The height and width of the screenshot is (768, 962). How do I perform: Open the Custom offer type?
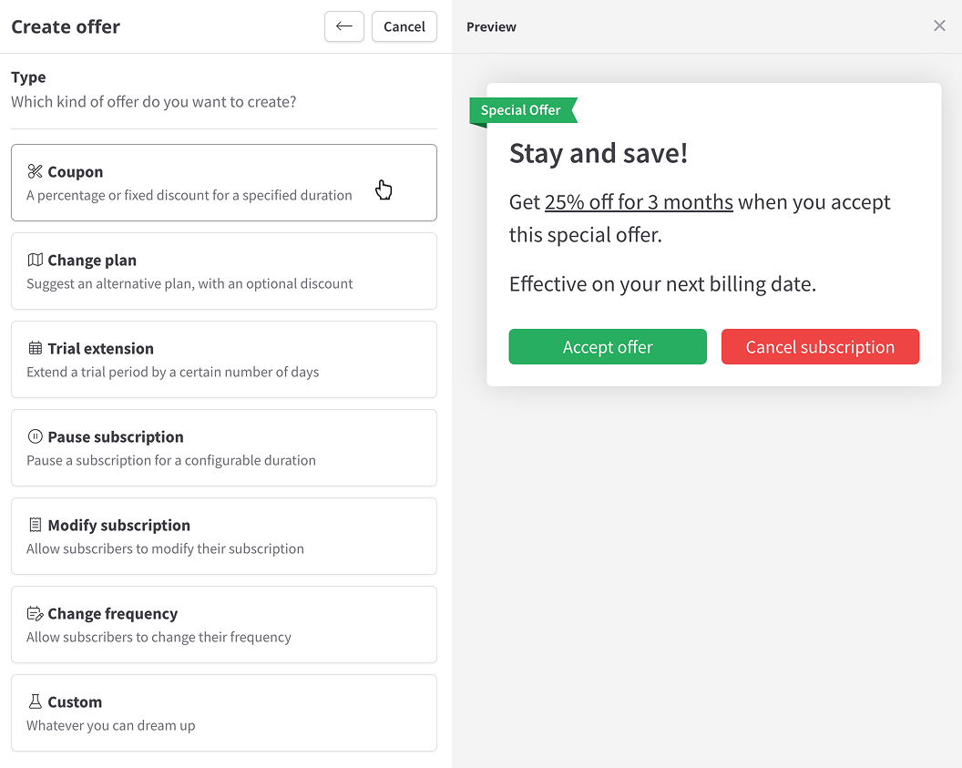pos(223,713)
